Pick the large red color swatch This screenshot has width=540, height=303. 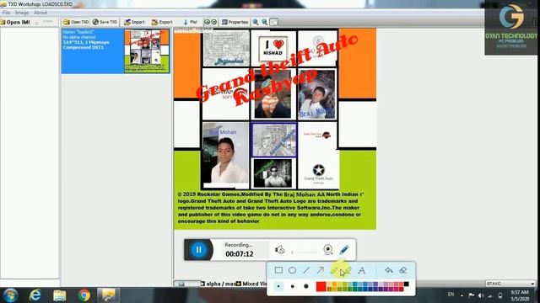click(x=321, y=286)
